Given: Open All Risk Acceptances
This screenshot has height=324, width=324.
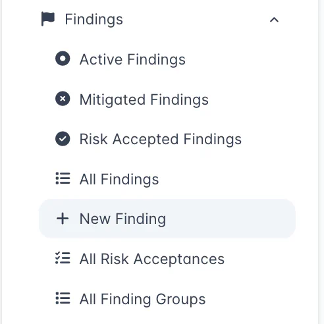Looking at the screenshot, I should (x=152, y=259).
